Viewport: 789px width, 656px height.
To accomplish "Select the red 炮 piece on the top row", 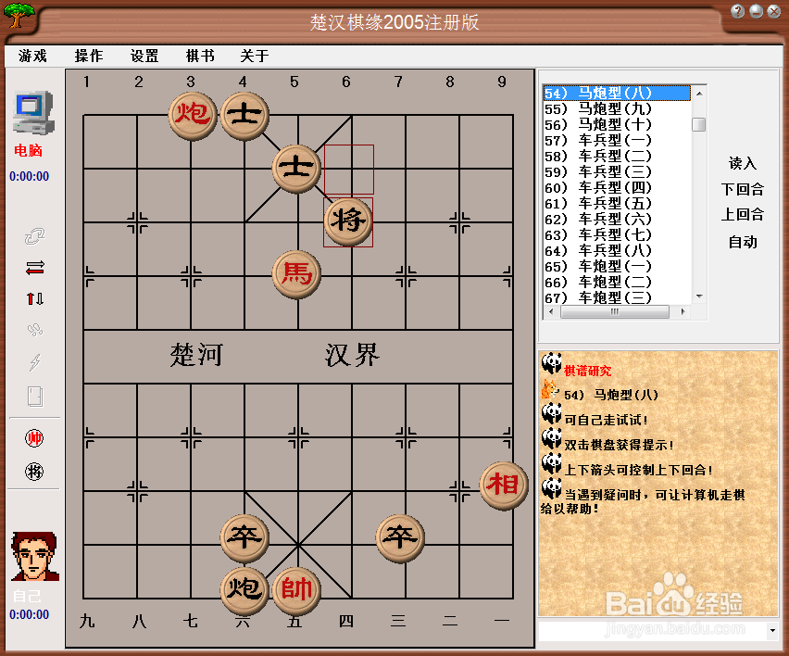I will click(x=193, y=116).
